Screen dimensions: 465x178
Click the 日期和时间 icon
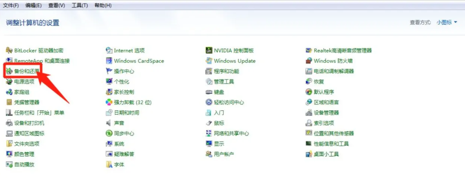[x=109, y=113]
